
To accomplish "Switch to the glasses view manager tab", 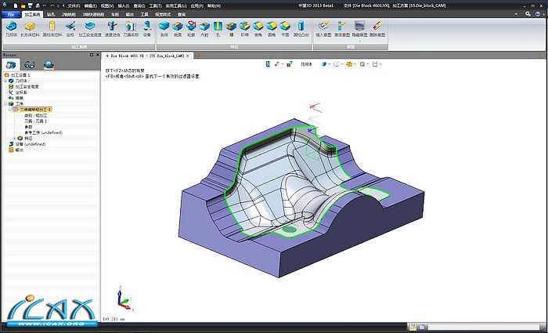I will 30,64.
